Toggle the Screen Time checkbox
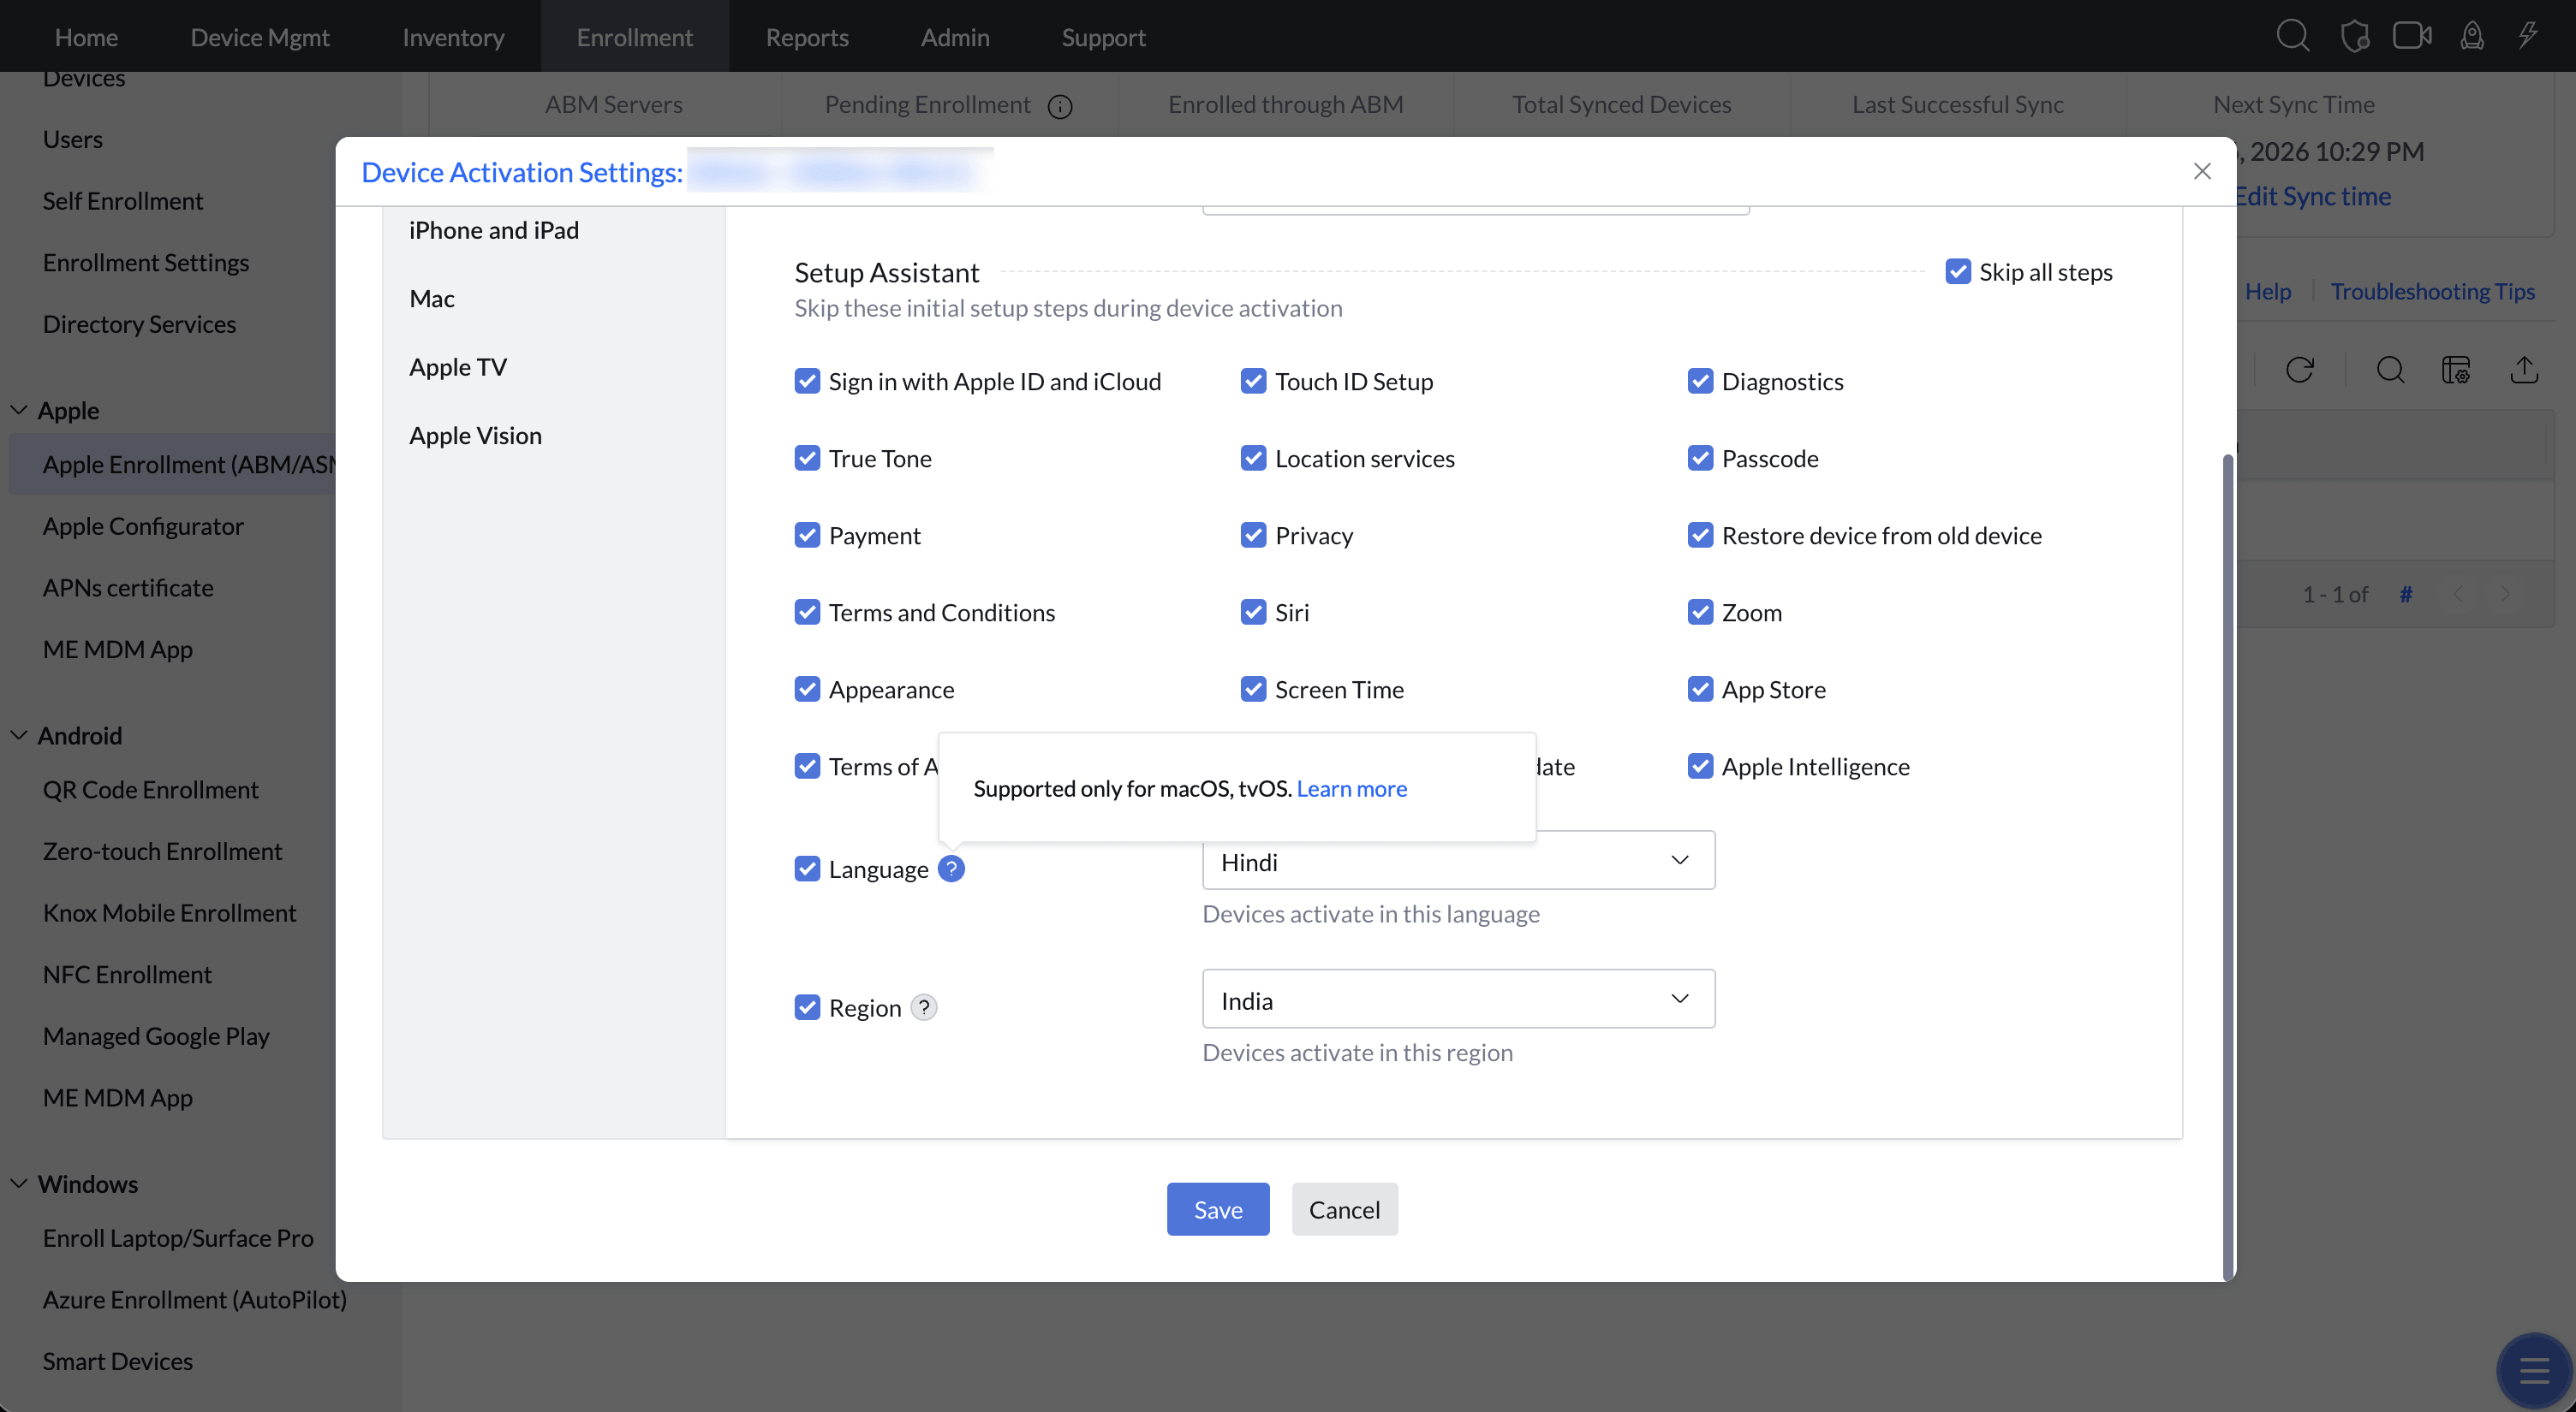 click(1253, 689)
